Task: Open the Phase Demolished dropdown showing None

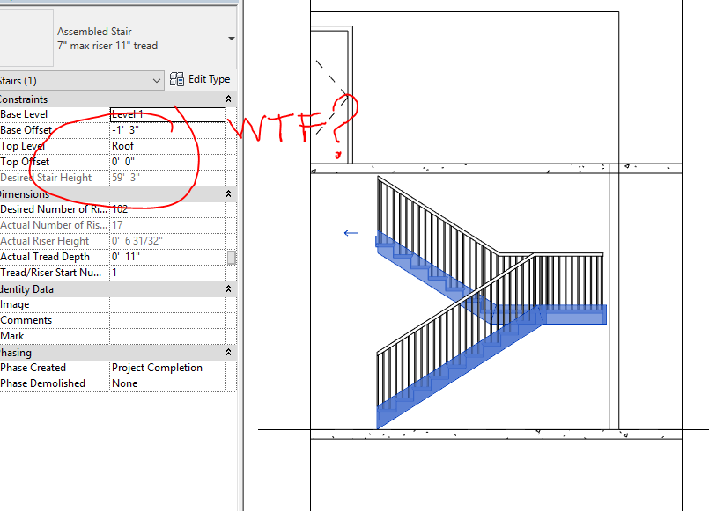Action: point(167,383)
